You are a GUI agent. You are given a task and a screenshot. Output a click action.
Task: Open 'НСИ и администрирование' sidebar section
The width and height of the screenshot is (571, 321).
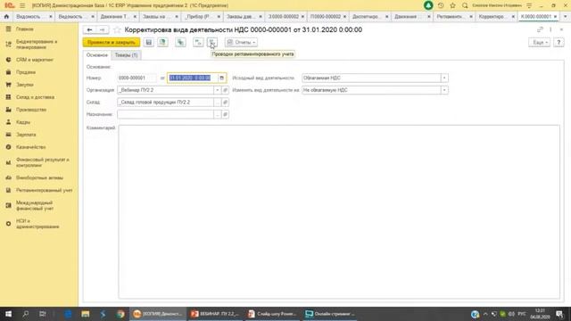click(37, 224)
